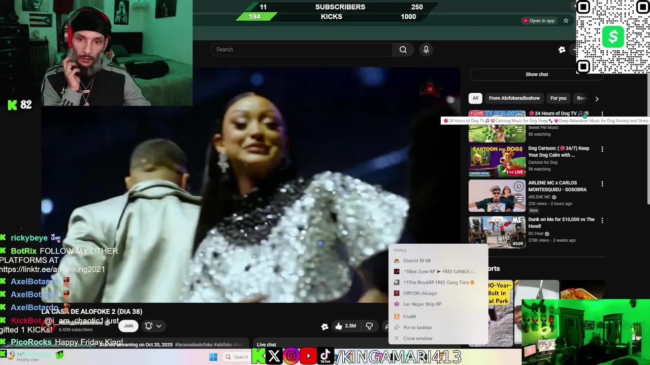Toggle notification bell for the channel
The image size is (650, 365).
[x=148, y=326]
